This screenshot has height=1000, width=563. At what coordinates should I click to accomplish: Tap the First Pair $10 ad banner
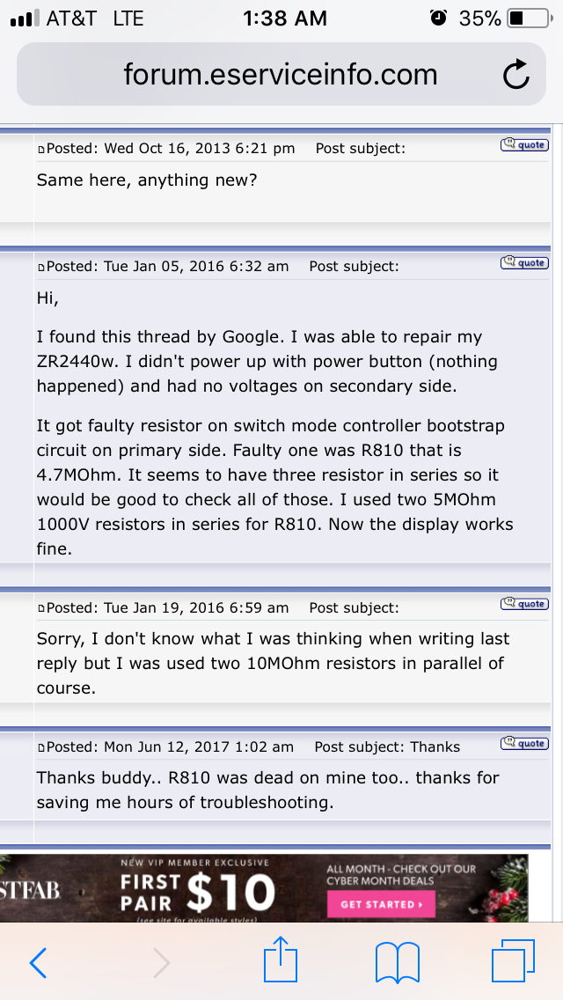click(x=198, y=889)
